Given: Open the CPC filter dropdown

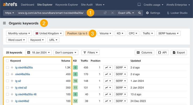Looking at the screenshot, I should point(133,33).
